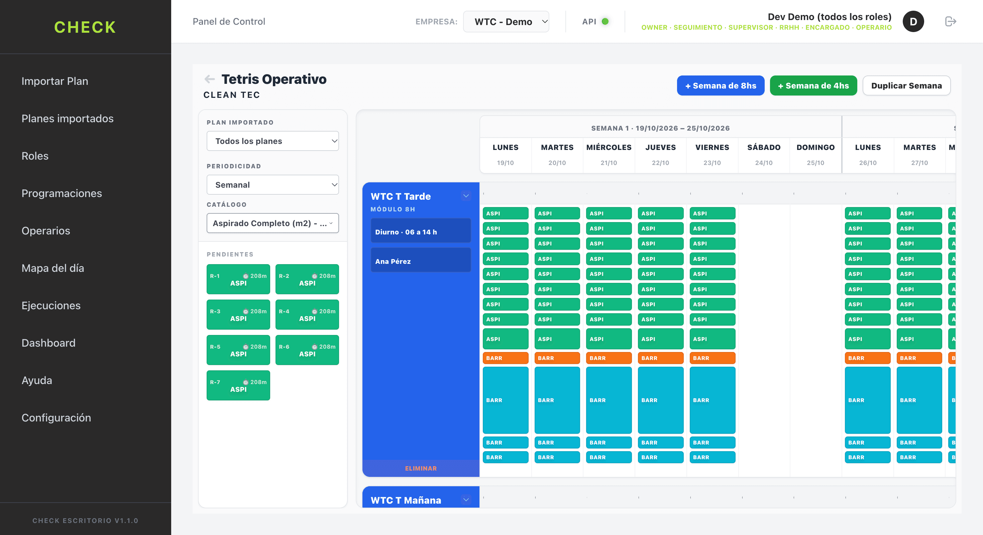Click the green API status indicator

[x=605, y=21]
